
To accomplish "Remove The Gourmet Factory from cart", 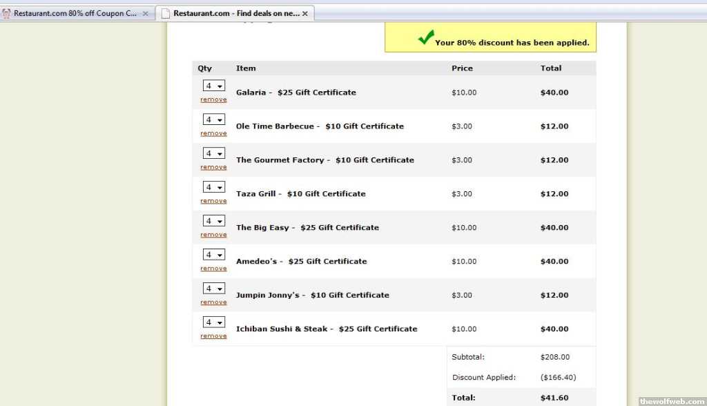I will 213,167.
